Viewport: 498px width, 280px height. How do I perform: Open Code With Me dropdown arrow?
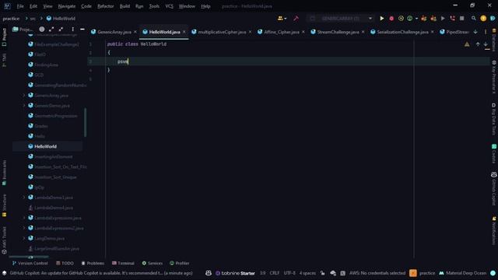click(286, 19)
